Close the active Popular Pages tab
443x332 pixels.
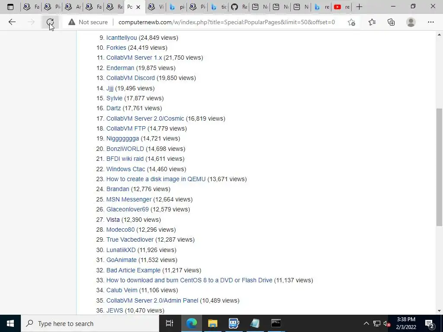138,7
